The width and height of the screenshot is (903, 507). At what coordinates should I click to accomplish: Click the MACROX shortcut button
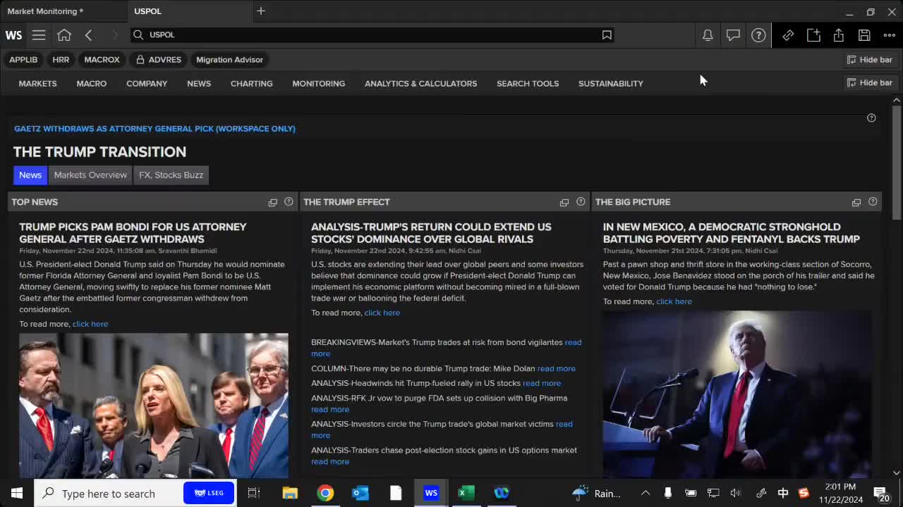pyautogui.click(x=102, y=60)
